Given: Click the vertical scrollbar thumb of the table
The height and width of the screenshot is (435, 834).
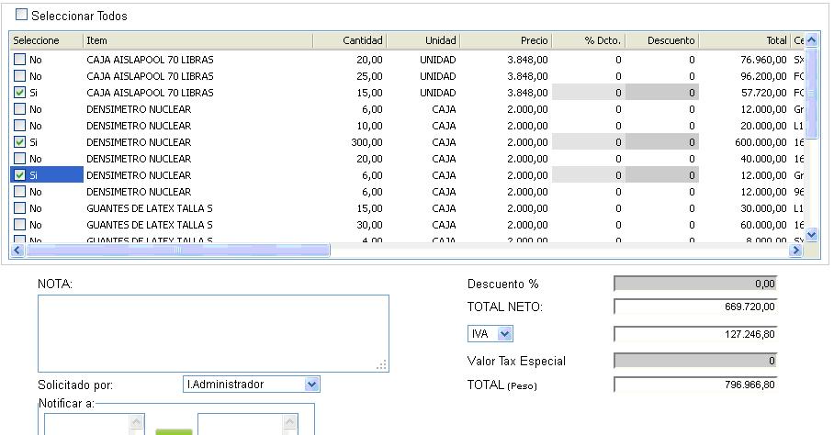Looking at the screenshot, I should (812, 94).
